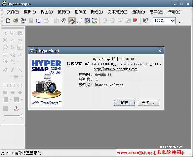
Task: Open file with the folder icon
Action: tap(16, 21)
